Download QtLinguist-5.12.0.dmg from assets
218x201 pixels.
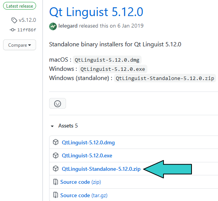pyautogui.click(x=88, y=142)
